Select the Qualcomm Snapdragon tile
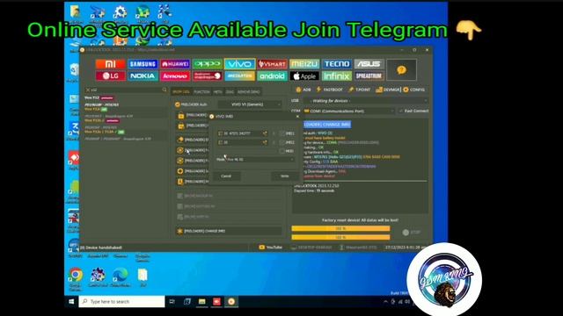 [208, 76]
